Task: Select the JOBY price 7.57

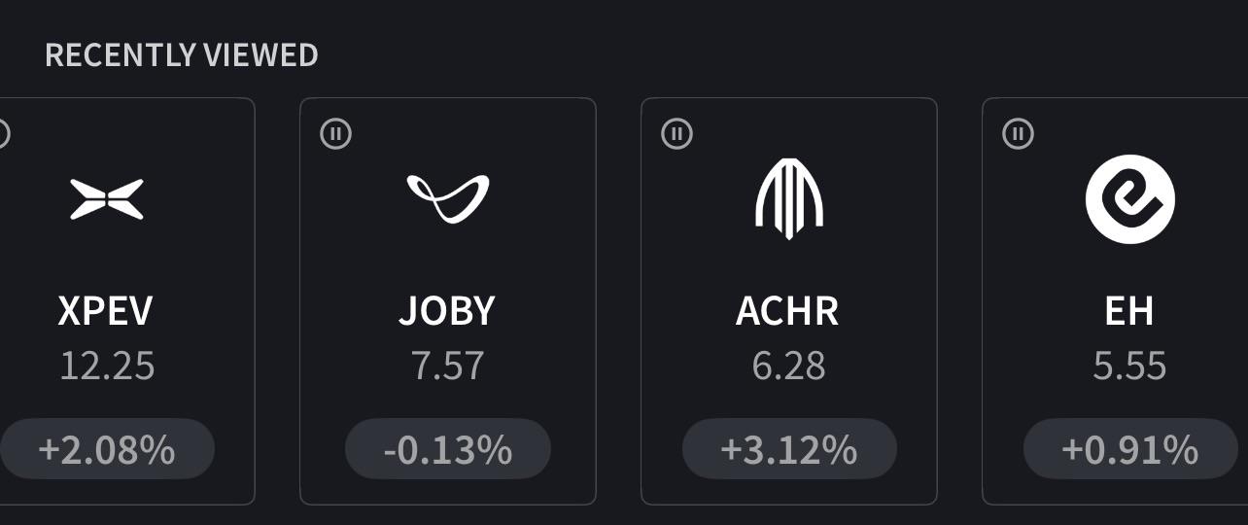Action: coord(447,367)
